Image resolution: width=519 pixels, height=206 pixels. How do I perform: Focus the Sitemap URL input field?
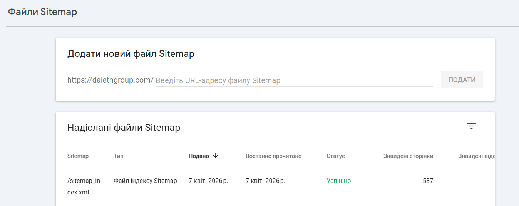(294, 80)
